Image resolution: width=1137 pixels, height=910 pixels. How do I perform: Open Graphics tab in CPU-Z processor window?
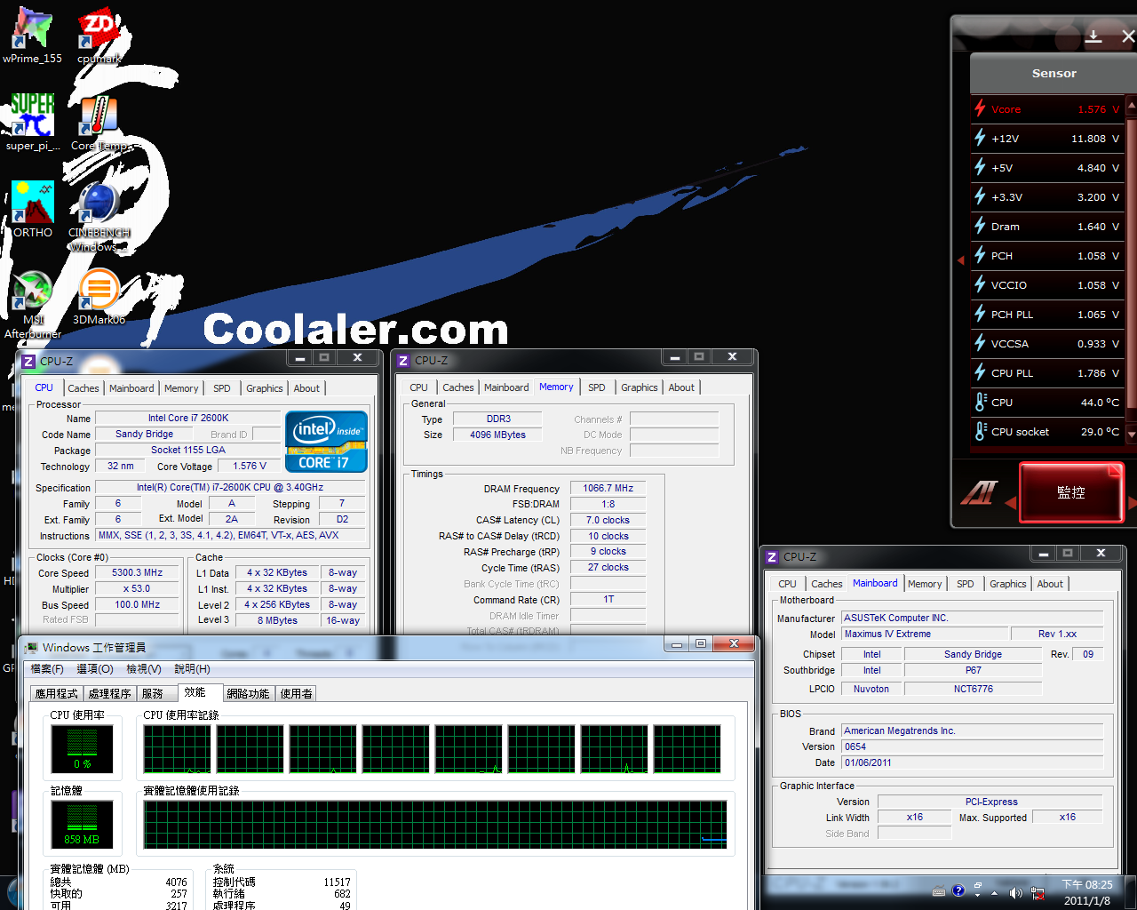coord(265,388)
